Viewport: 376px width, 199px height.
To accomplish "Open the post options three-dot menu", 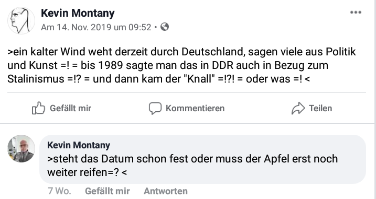I will (x=356, y=13).
